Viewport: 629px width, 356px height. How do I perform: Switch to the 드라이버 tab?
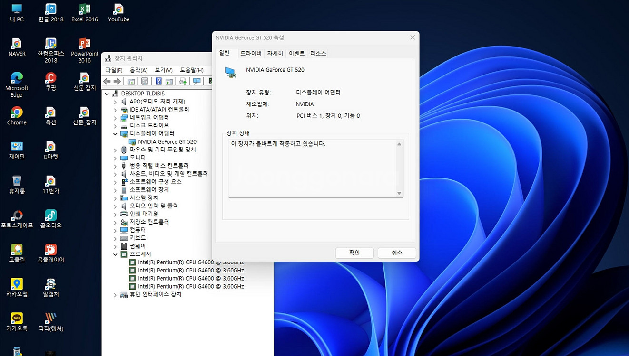point(250,54)
